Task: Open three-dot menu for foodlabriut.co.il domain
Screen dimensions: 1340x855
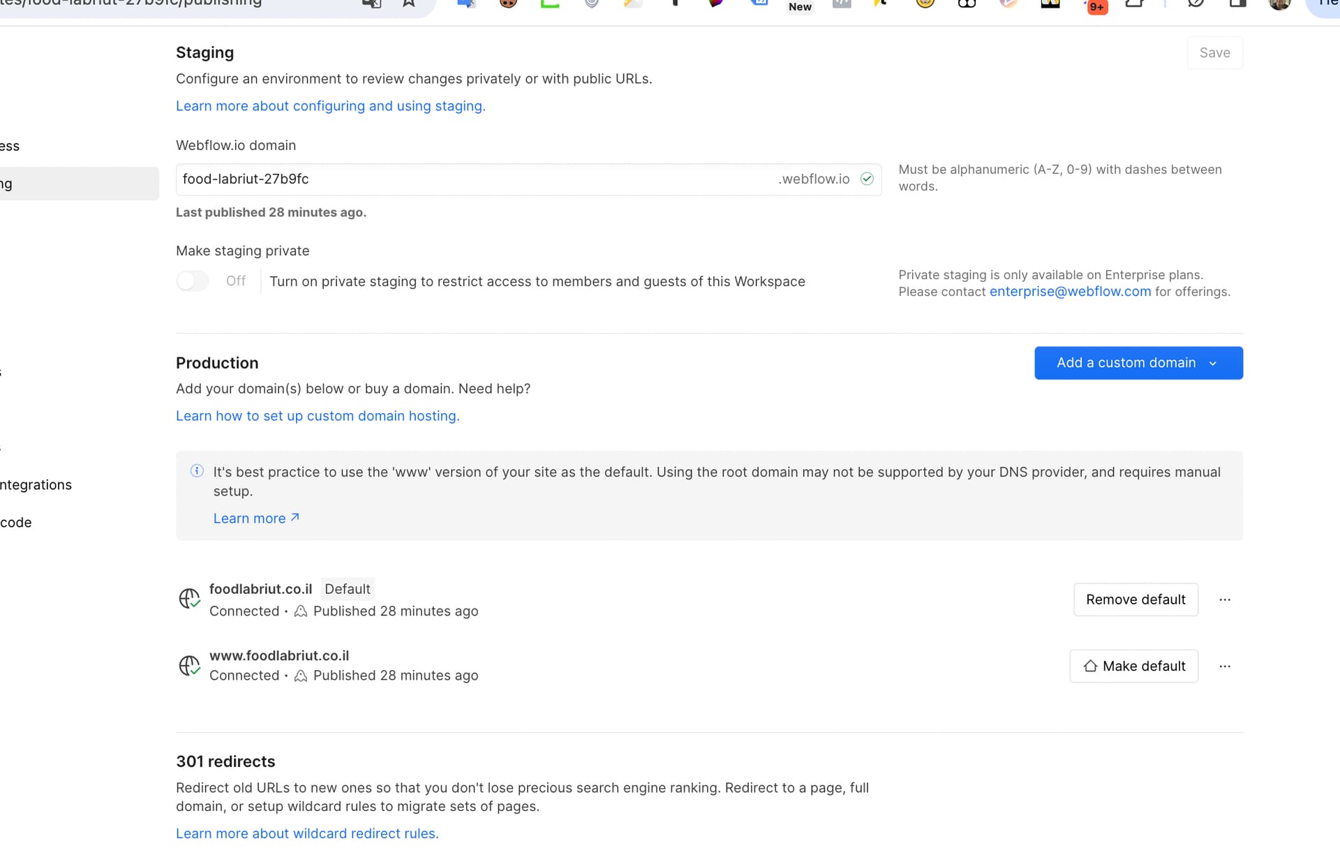Action: 1225,600
